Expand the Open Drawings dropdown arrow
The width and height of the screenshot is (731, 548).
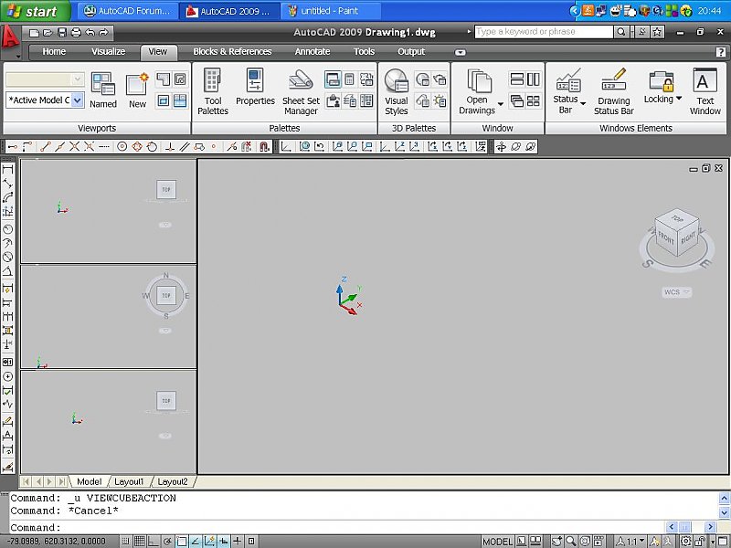[500, 104]
